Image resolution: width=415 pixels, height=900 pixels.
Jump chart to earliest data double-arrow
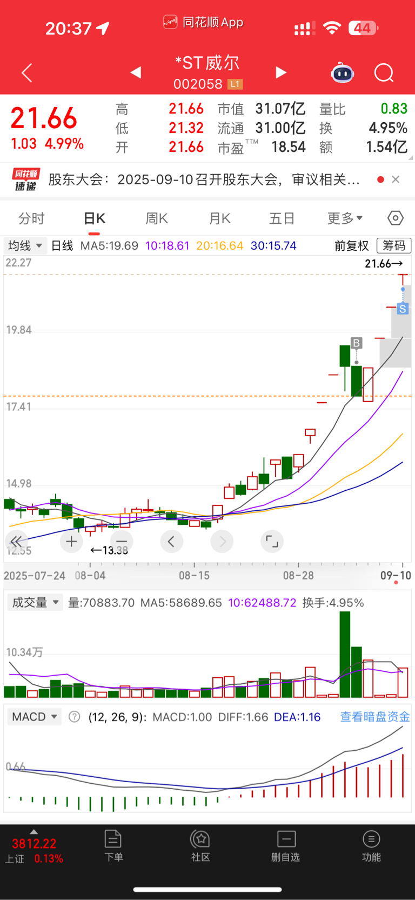pos(16,541)
